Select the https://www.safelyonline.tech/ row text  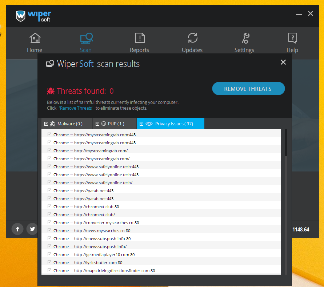tap(93, 183)
